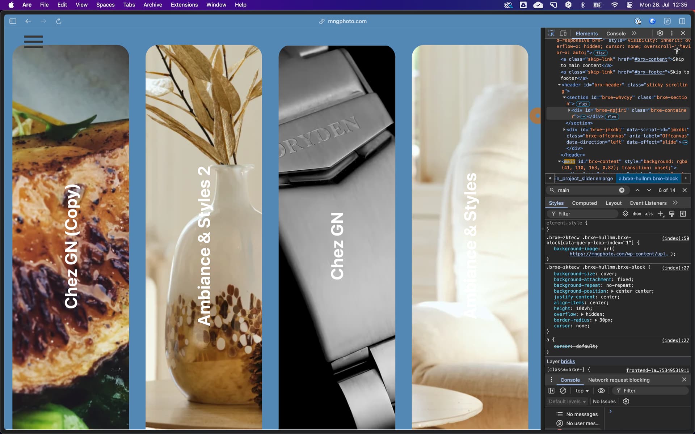Toggle common rendering emulations brush icon

coord(672,214)
